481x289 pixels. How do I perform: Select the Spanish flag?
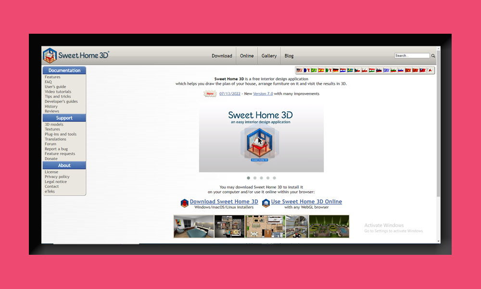coord(321,70)
